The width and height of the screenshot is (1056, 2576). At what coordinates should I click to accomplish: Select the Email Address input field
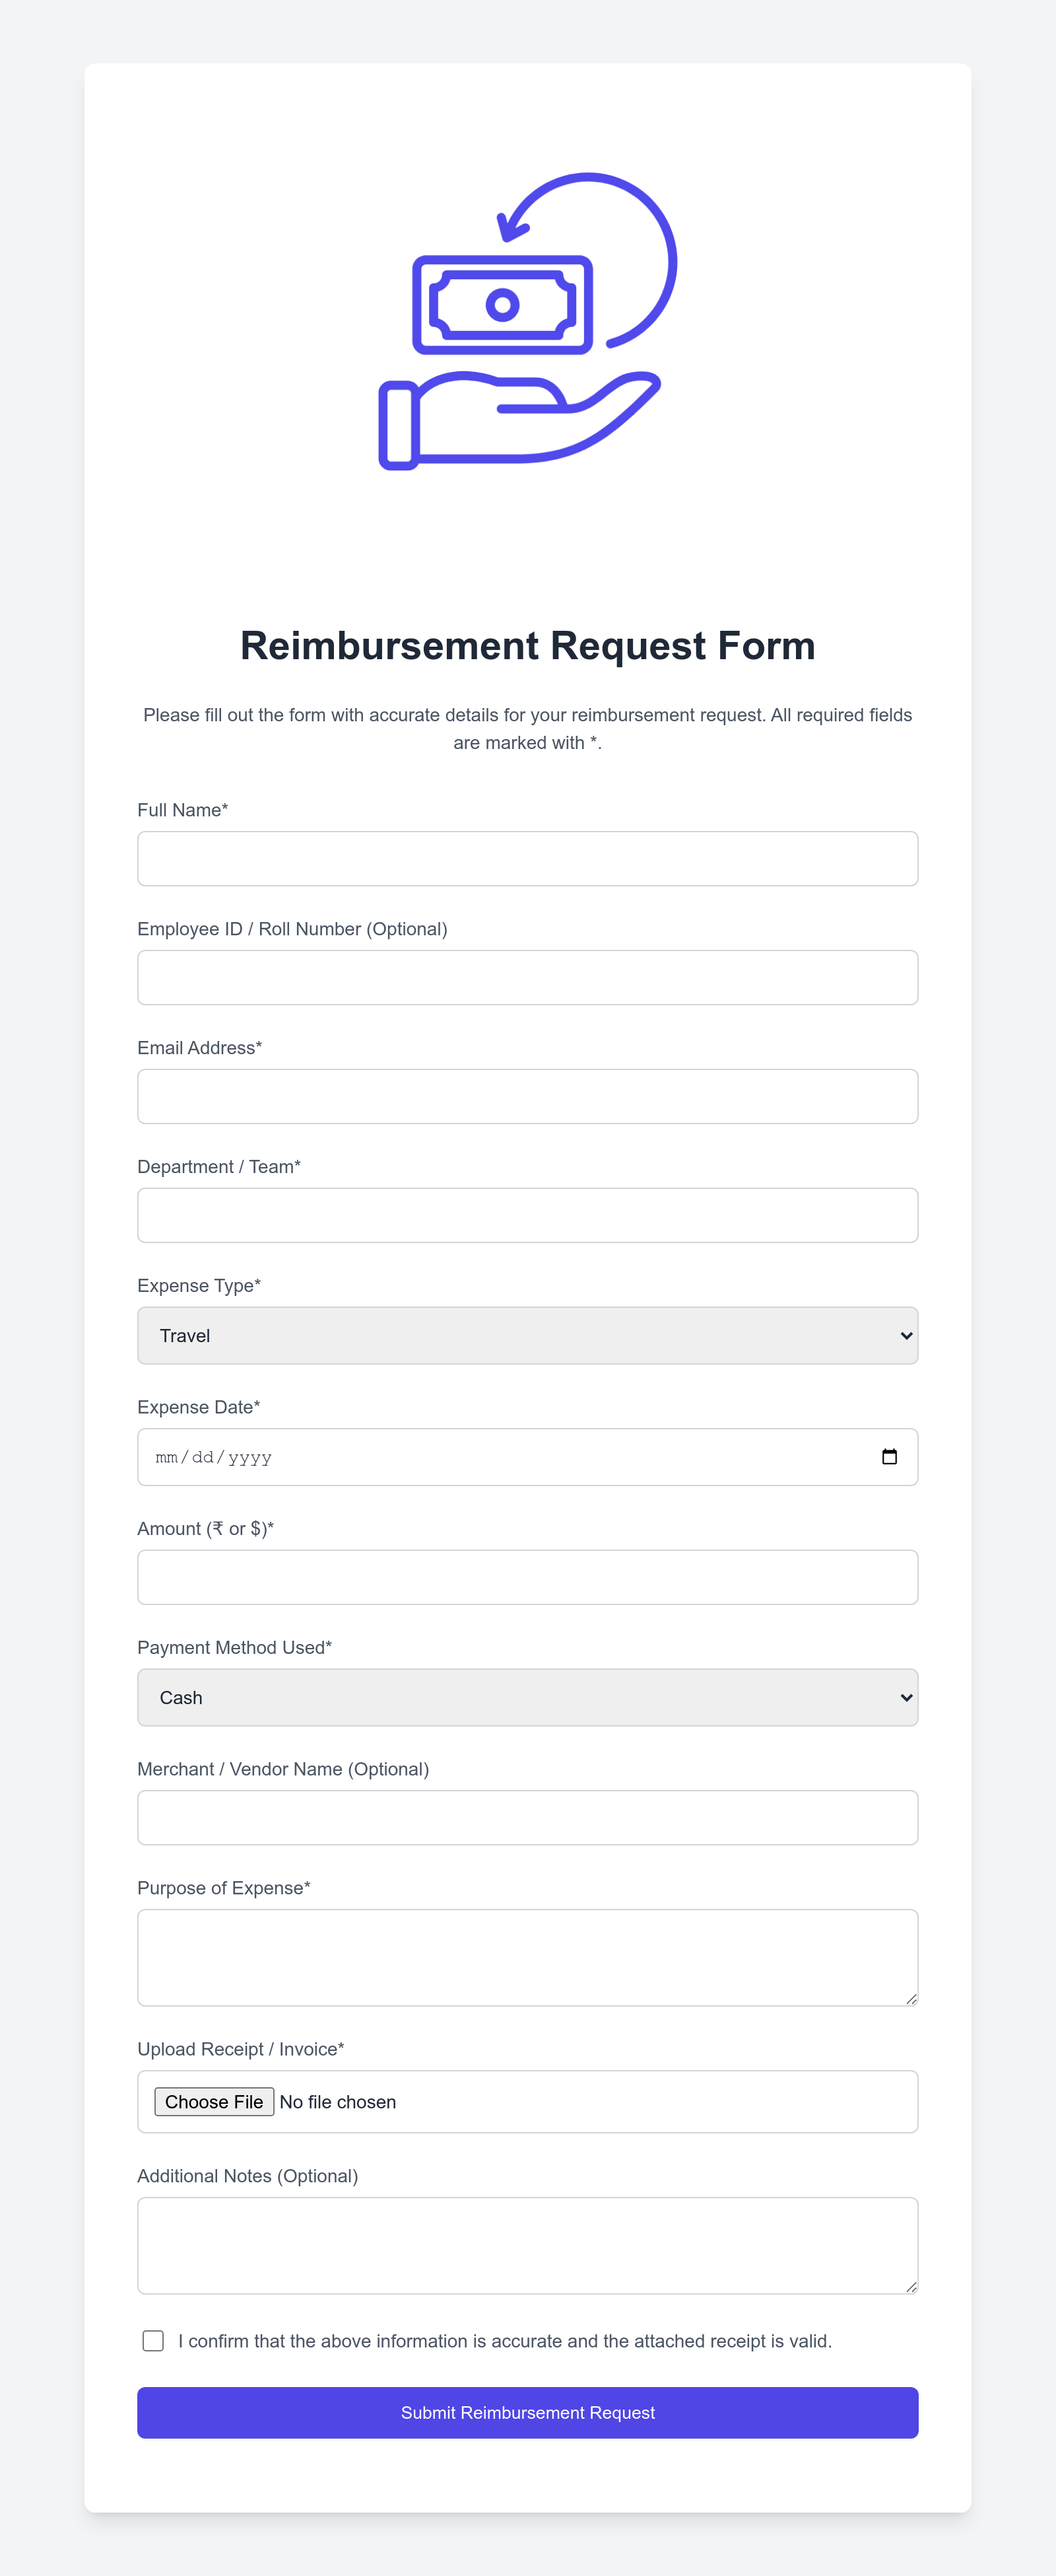click(x=527, y=1096)
